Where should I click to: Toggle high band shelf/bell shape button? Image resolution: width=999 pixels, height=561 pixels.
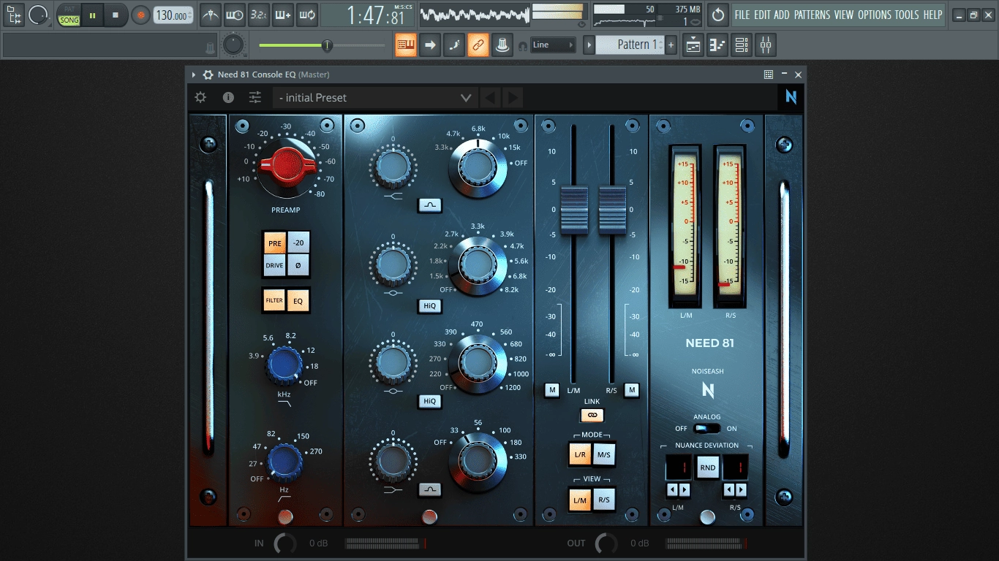[x=430, y=206]
